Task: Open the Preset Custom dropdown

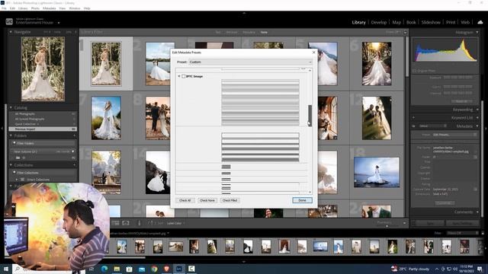Action: pyautogui.click(x=250, y=62)
